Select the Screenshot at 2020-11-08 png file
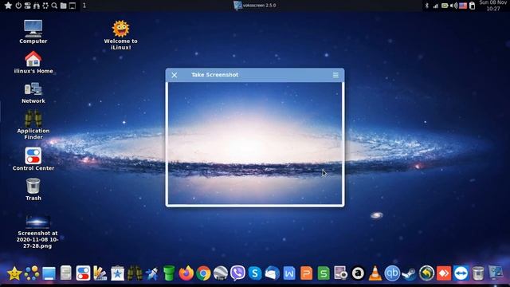Image resolution: width=510 pixels, height=287 pixels. pyautogui.click(x=37, y=232)
